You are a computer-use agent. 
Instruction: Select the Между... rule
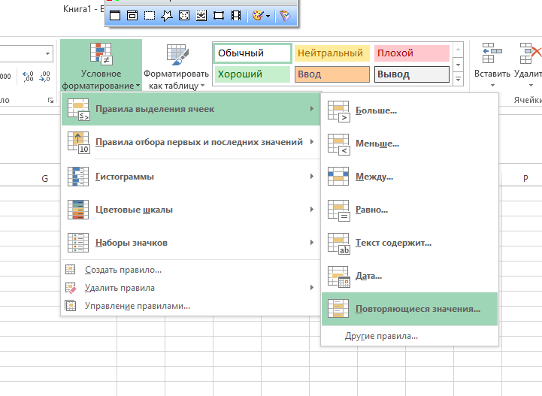(x=410, y=177)
